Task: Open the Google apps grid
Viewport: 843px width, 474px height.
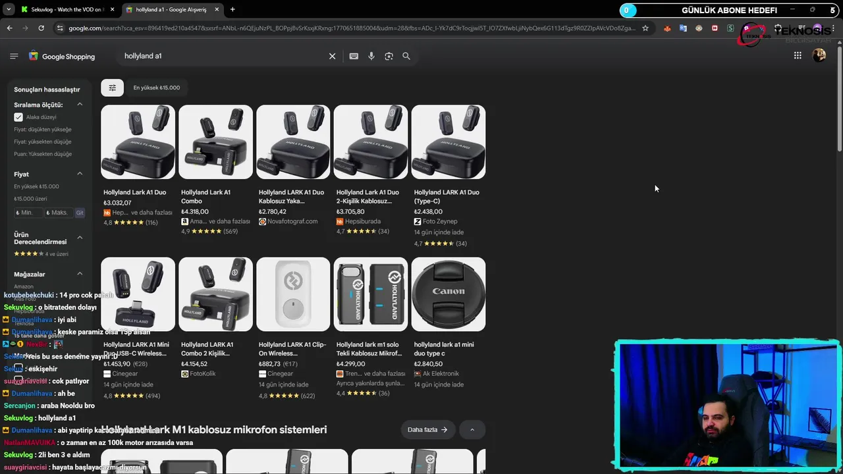Action: coord(798,56)
